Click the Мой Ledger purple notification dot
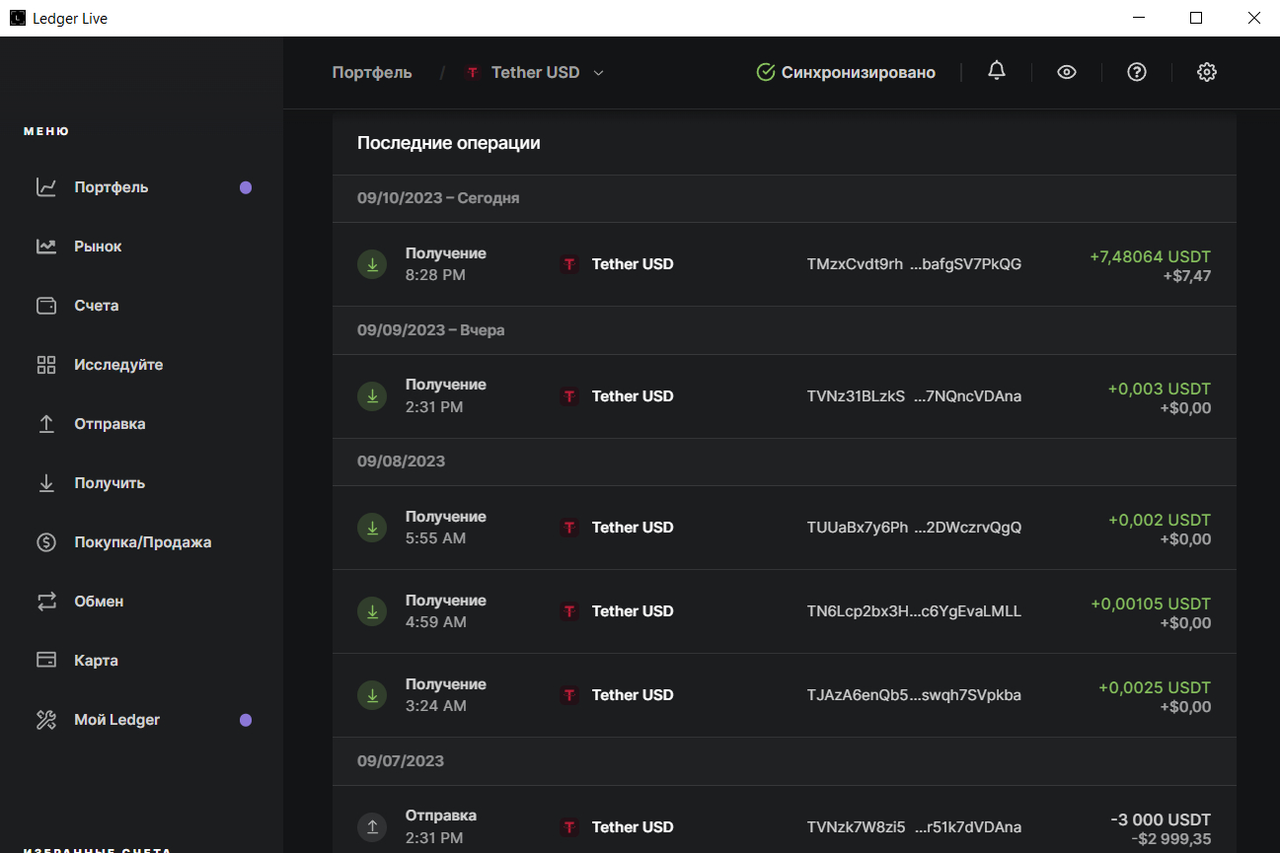The height and width of the screenshot is (853, 1280). point(246,720)
